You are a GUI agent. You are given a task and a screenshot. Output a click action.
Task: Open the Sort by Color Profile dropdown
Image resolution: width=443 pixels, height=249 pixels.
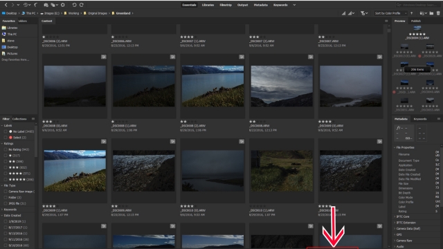(390, 13)
